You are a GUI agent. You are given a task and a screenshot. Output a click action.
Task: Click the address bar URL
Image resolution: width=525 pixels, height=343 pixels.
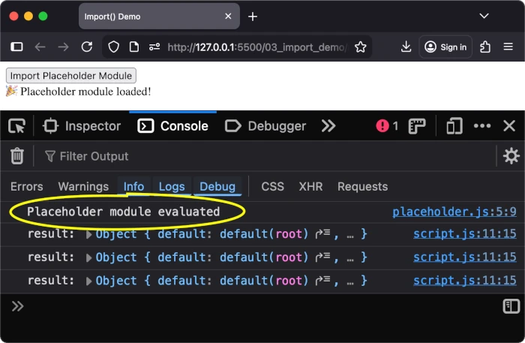(257, 47)
